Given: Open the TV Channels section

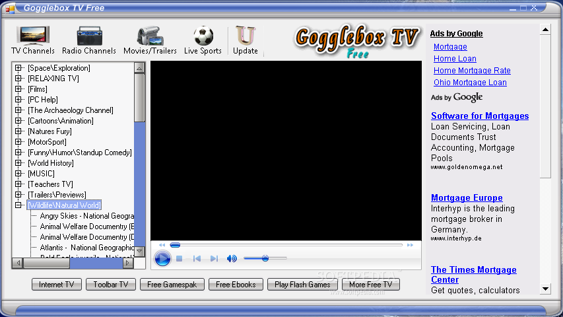Looking at the screenshot, I should [33, 40].
